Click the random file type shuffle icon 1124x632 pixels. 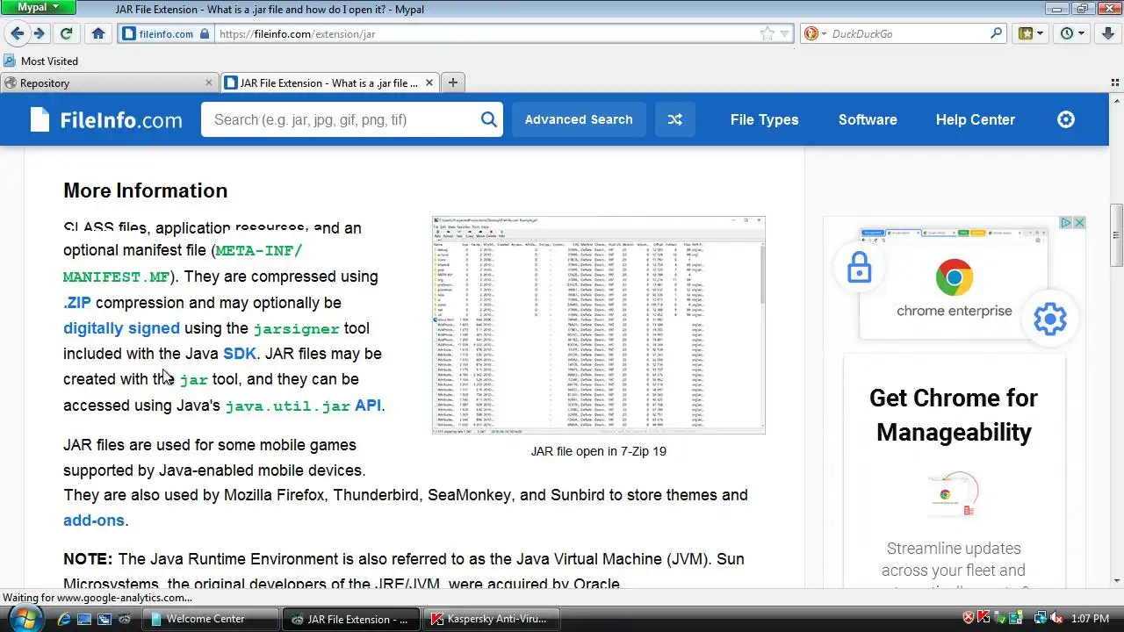675,119
